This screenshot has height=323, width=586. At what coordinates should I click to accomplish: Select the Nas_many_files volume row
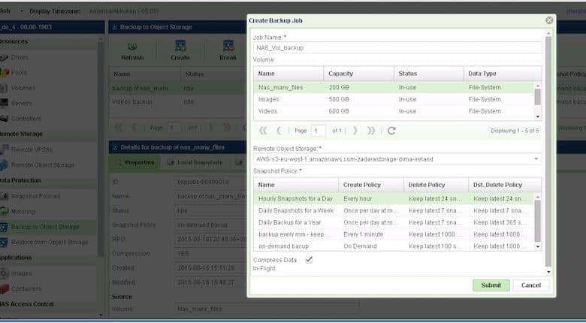[394, 87]
